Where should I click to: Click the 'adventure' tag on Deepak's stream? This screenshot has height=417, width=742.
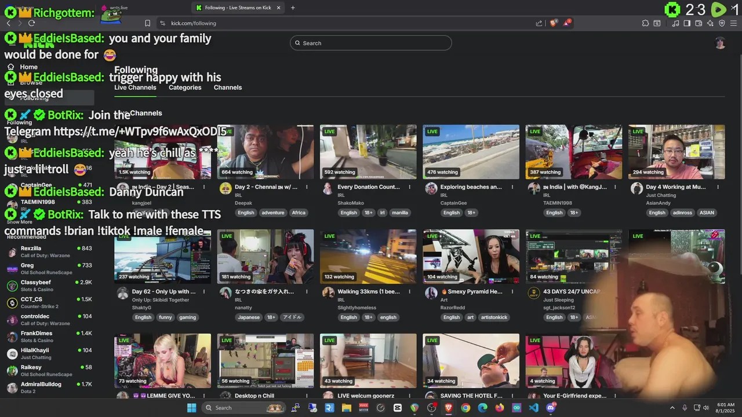coord(273,213)
